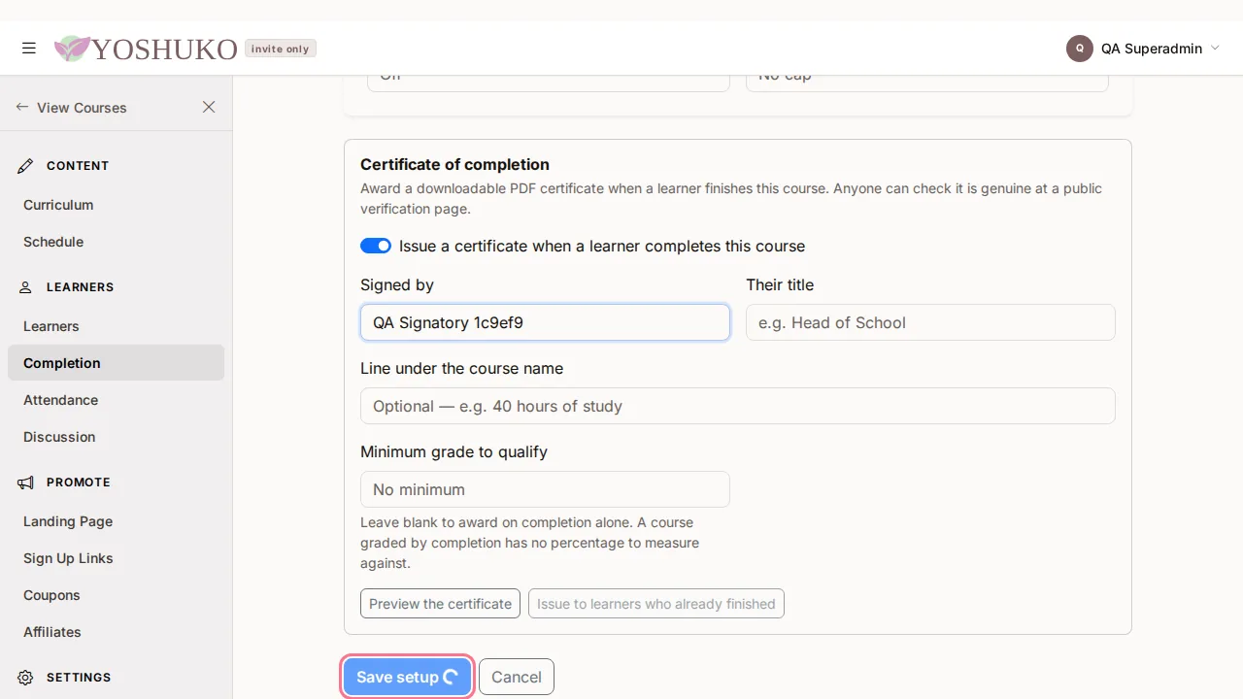This screenshot has width=1243, height=699.
Task: Toggle issue certificate on completion switch
Action: click(x=376, y=247)
